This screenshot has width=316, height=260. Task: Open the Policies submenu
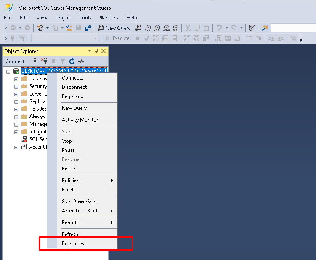[x=82, y=180]
